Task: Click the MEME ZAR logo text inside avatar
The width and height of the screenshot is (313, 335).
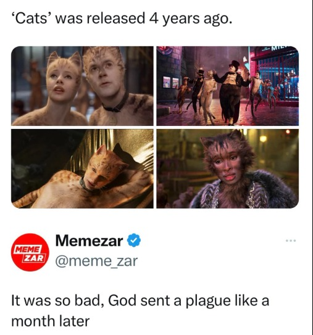Action: tap(31, 254)
